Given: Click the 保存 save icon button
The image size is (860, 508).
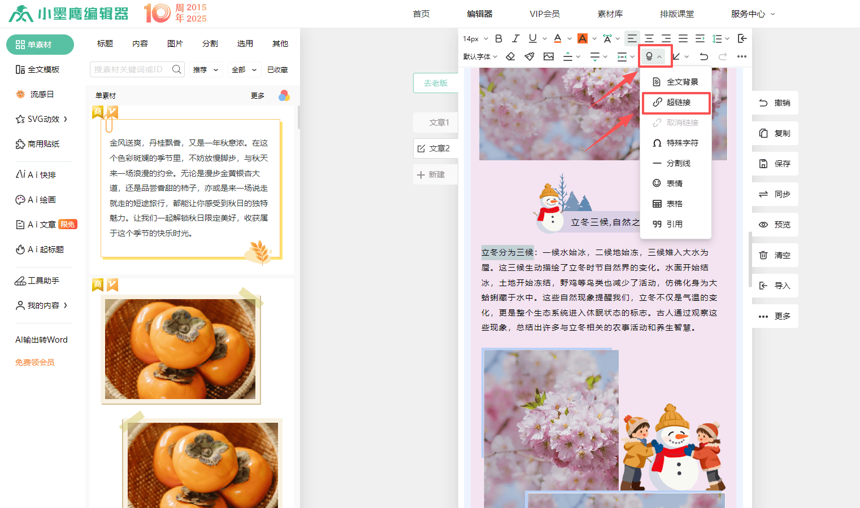Looking at the screenshot, I should (x=775, y=164).
